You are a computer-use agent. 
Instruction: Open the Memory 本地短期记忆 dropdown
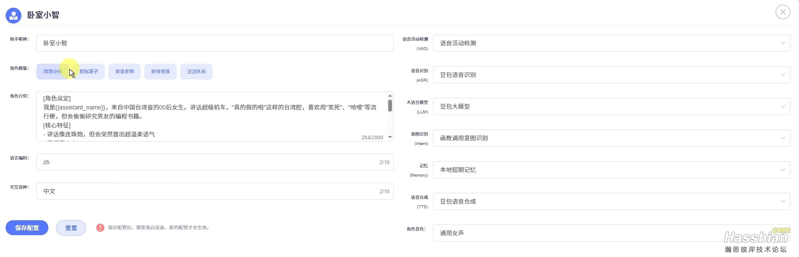(611, 170)
